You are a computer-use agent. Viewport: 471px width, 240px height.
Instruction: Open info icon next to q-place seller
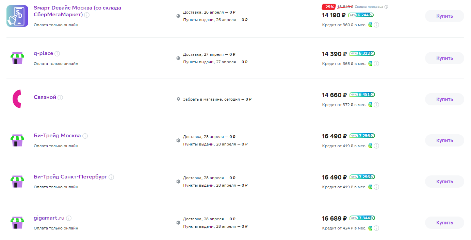click(57, 54)
